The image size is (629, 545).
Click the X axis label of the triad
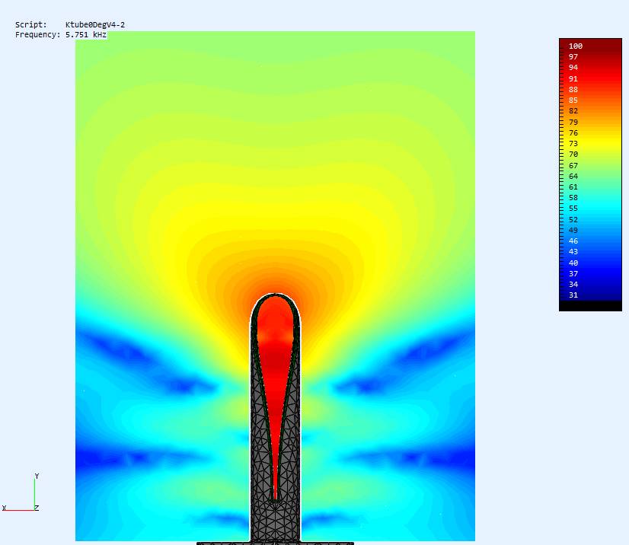pyautogui.click(x=4, y=508)
